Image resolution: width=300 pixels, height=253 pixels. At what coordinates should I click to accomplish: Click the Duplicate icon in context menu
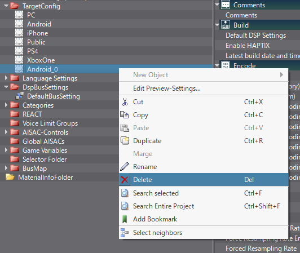point(125,140)
